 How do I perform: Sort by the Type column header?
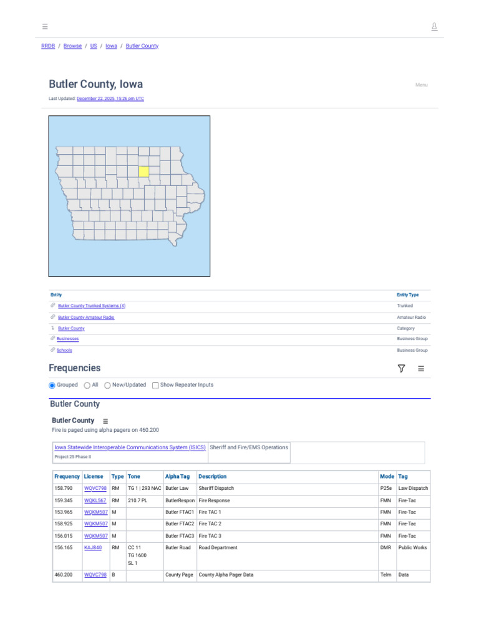pos(118,476)
